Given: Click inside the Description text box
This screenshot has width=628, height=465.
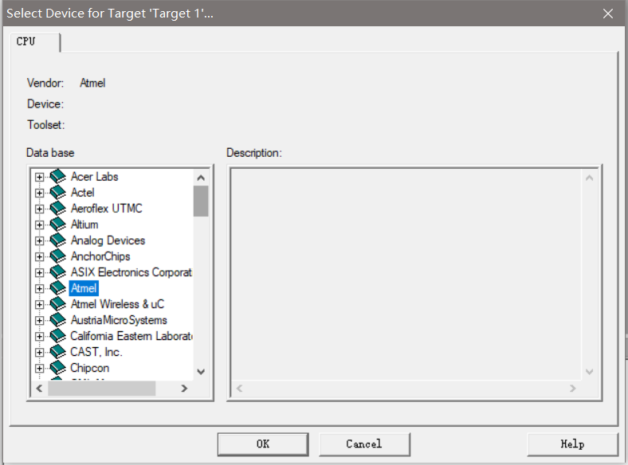Looking at the screenshot, I should tap(406, 275).
